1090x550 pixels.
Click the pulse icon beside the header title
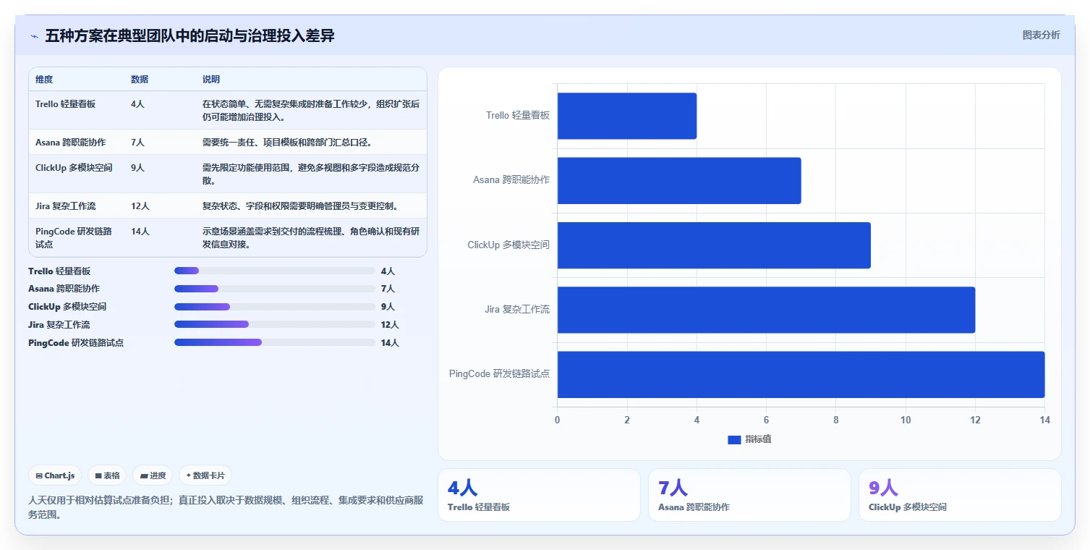pos(34,36)
